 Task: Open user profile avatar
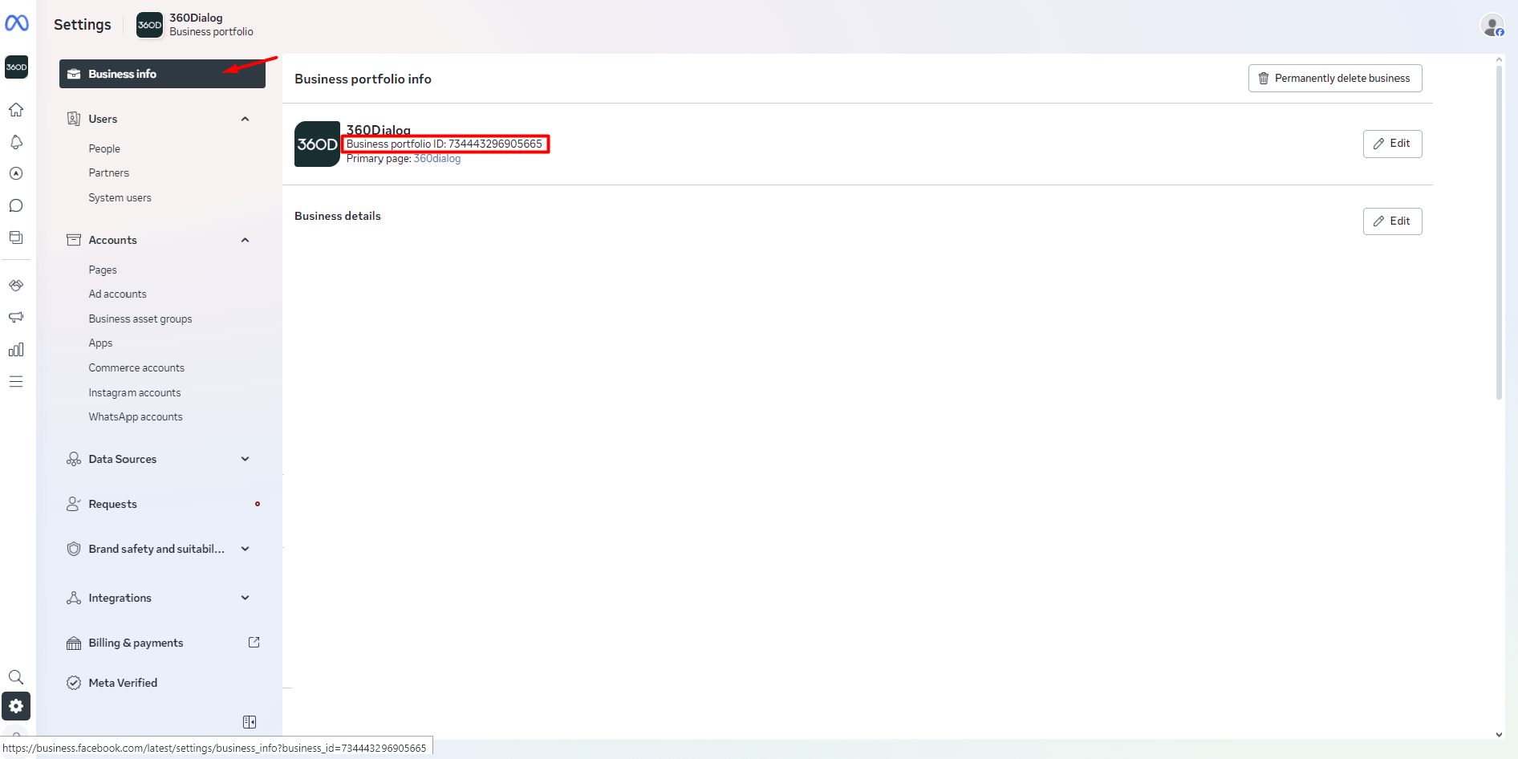coord(1492,26)
